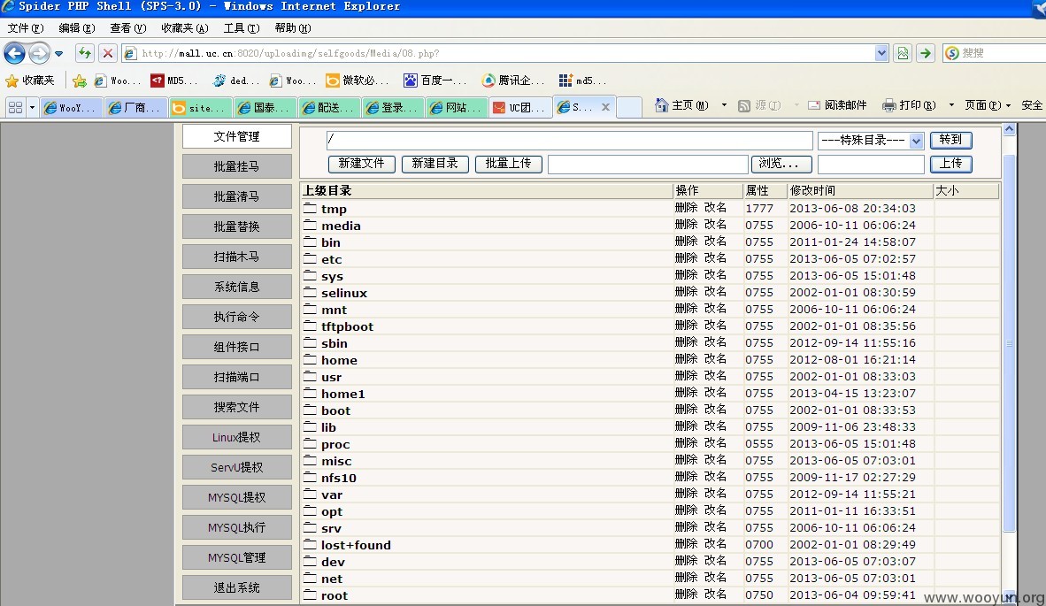
Task: Click 删除 in the tmp row
Action: 686,208
